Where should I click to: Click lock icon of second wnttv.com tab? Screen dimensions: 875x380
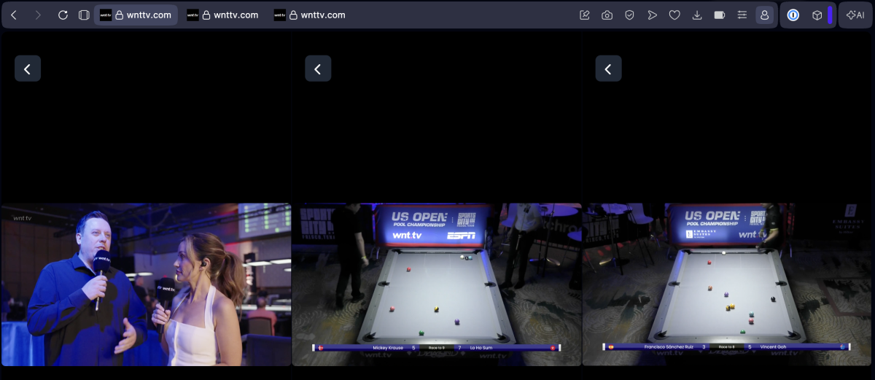pyautogui.click(x=206, y=15)
